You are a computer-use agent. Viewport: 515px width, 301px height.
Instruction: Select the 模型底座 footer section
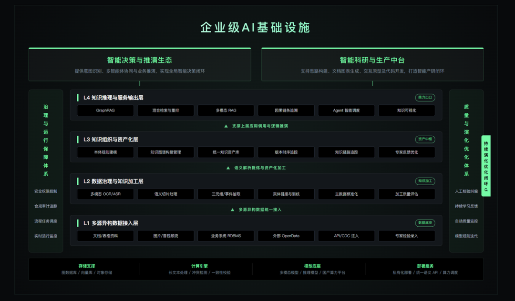[312, 269]
